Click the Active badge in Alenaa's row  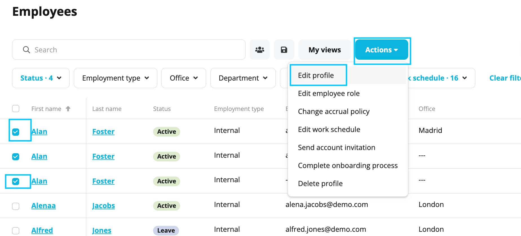[x=167, y=206]
